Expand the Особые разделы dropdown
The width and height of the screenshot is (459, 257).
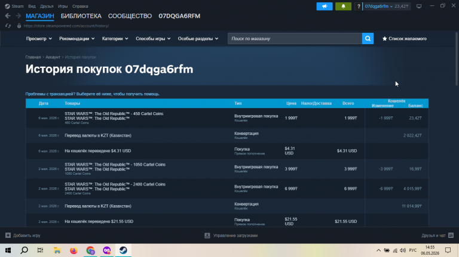pos(198,39)
